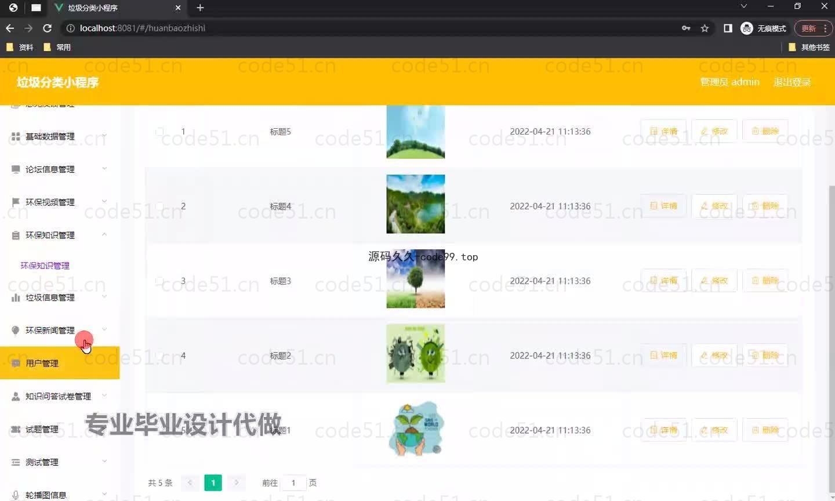Tick the checkbox for row 标题2
835x501 pixels.
click(159, 355)
